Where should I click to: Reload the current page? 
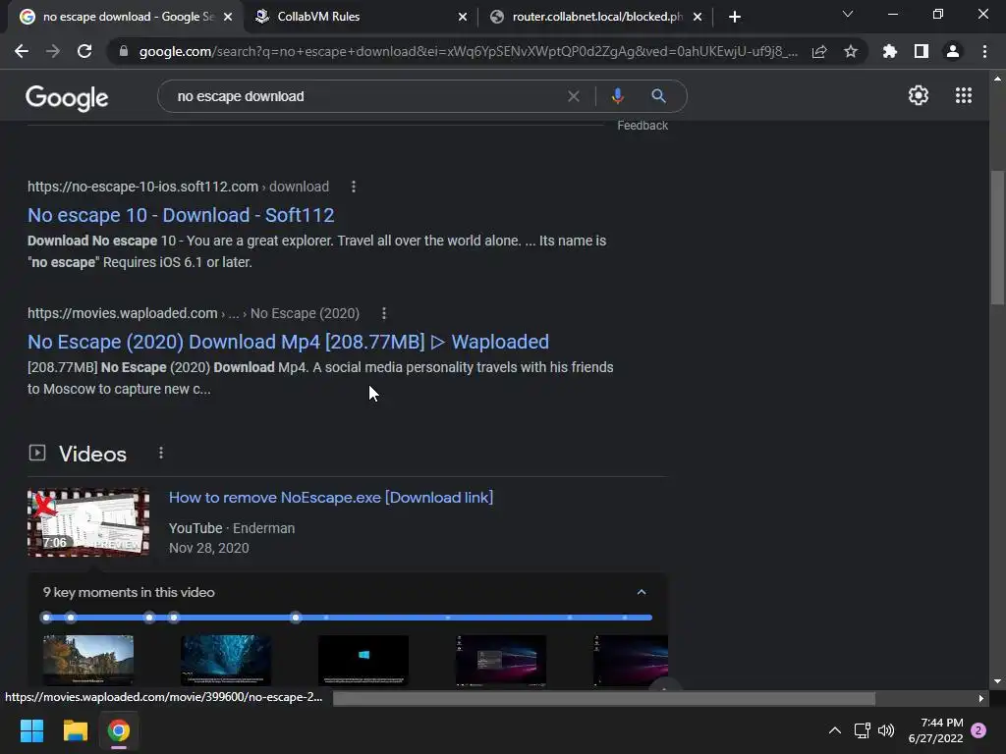(x=84, y=51)
